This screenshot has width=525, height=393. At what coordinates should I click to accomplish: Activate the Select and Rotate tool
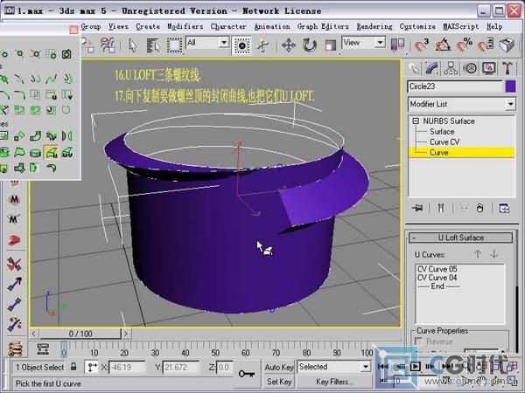coord(310,45)
